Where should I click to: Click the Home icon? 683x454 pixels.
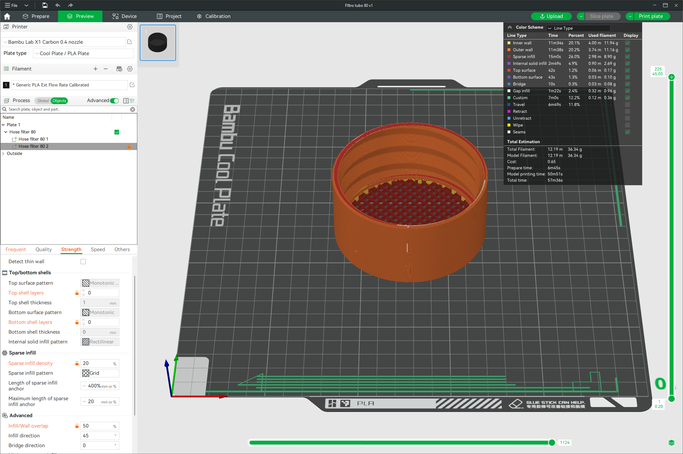click(x=7, y=16)
